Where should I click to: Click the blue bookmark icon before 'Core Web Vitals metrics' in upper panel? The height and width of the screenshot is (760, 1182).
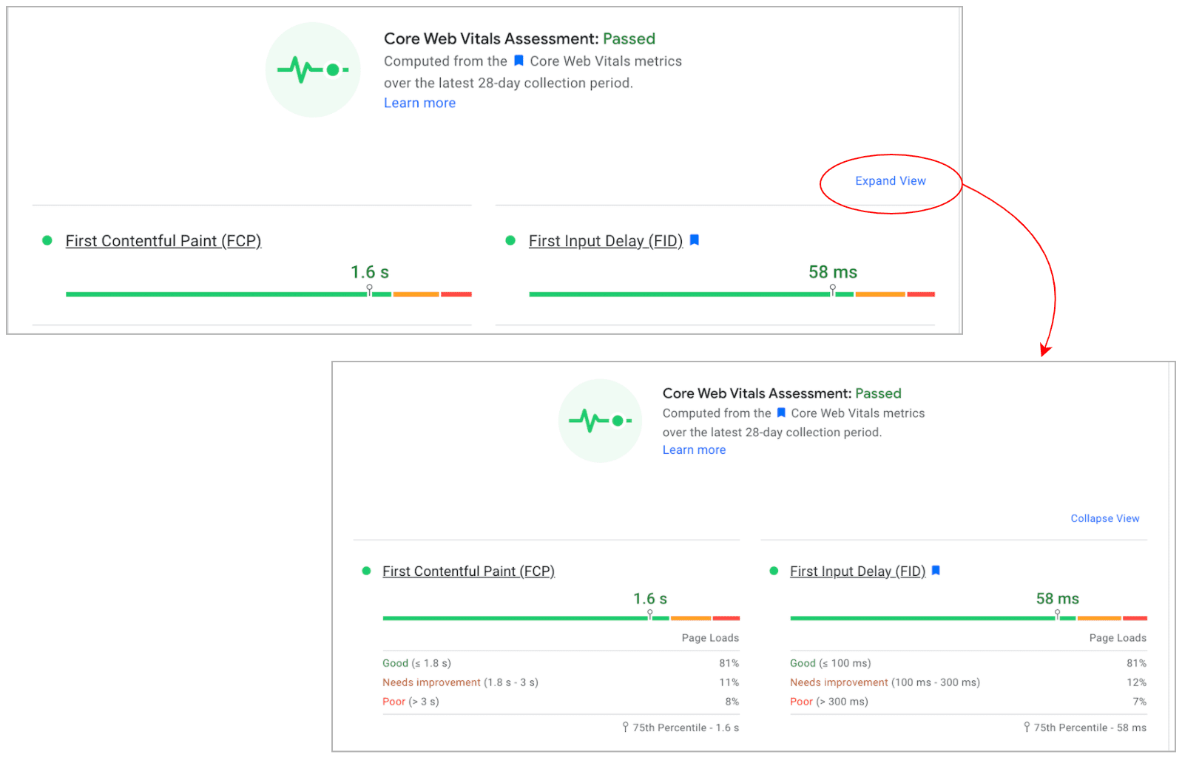pos(519,61)
